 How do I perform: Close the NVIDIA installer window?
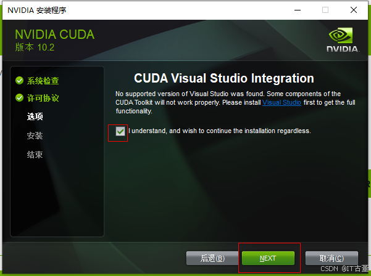[x=354, y=10]
